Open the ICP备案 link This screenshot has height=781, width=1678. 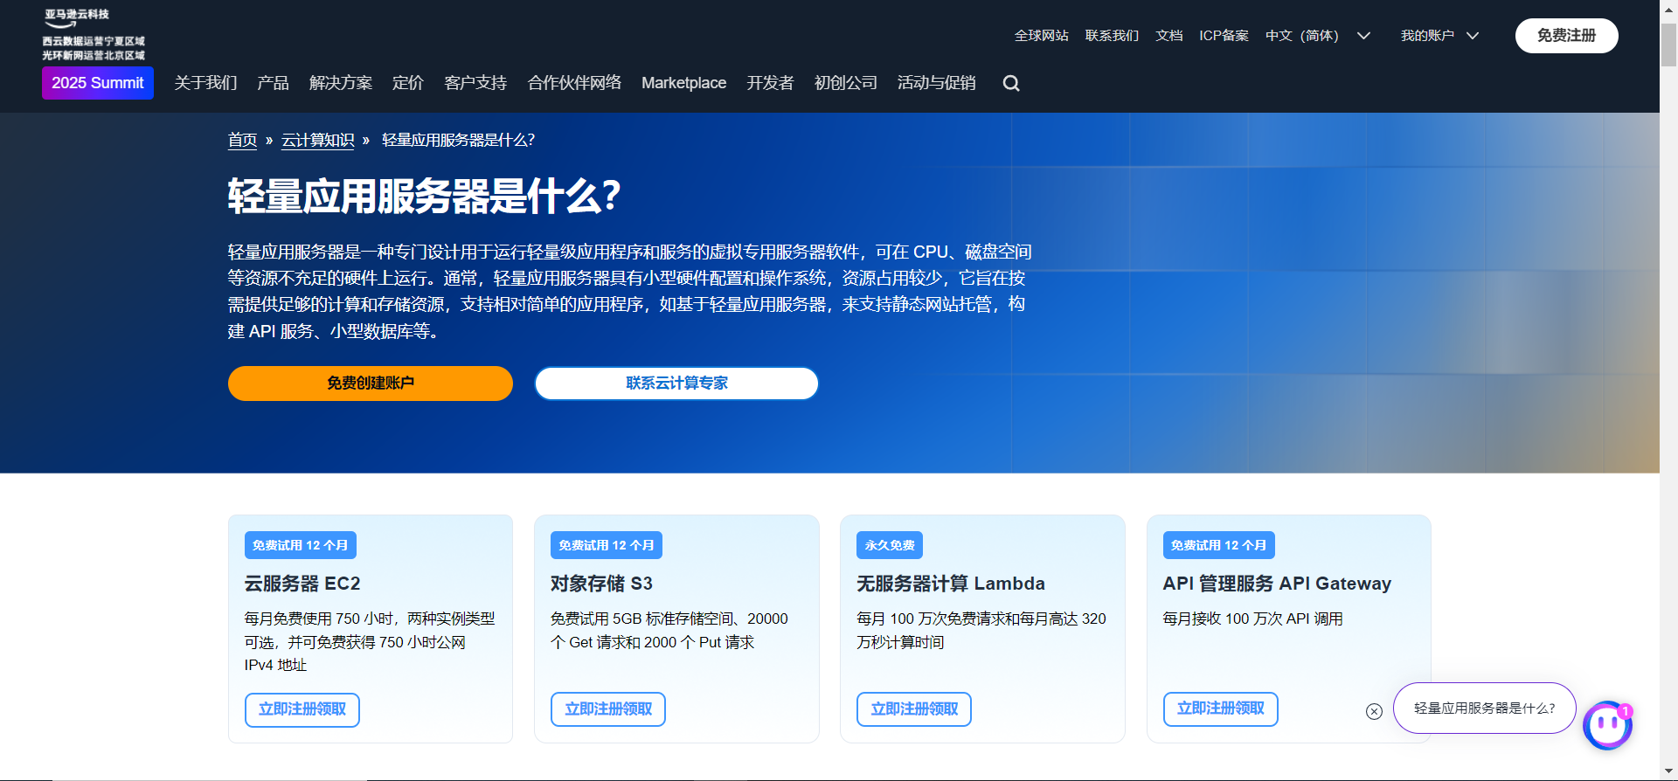click(1224, 36)
